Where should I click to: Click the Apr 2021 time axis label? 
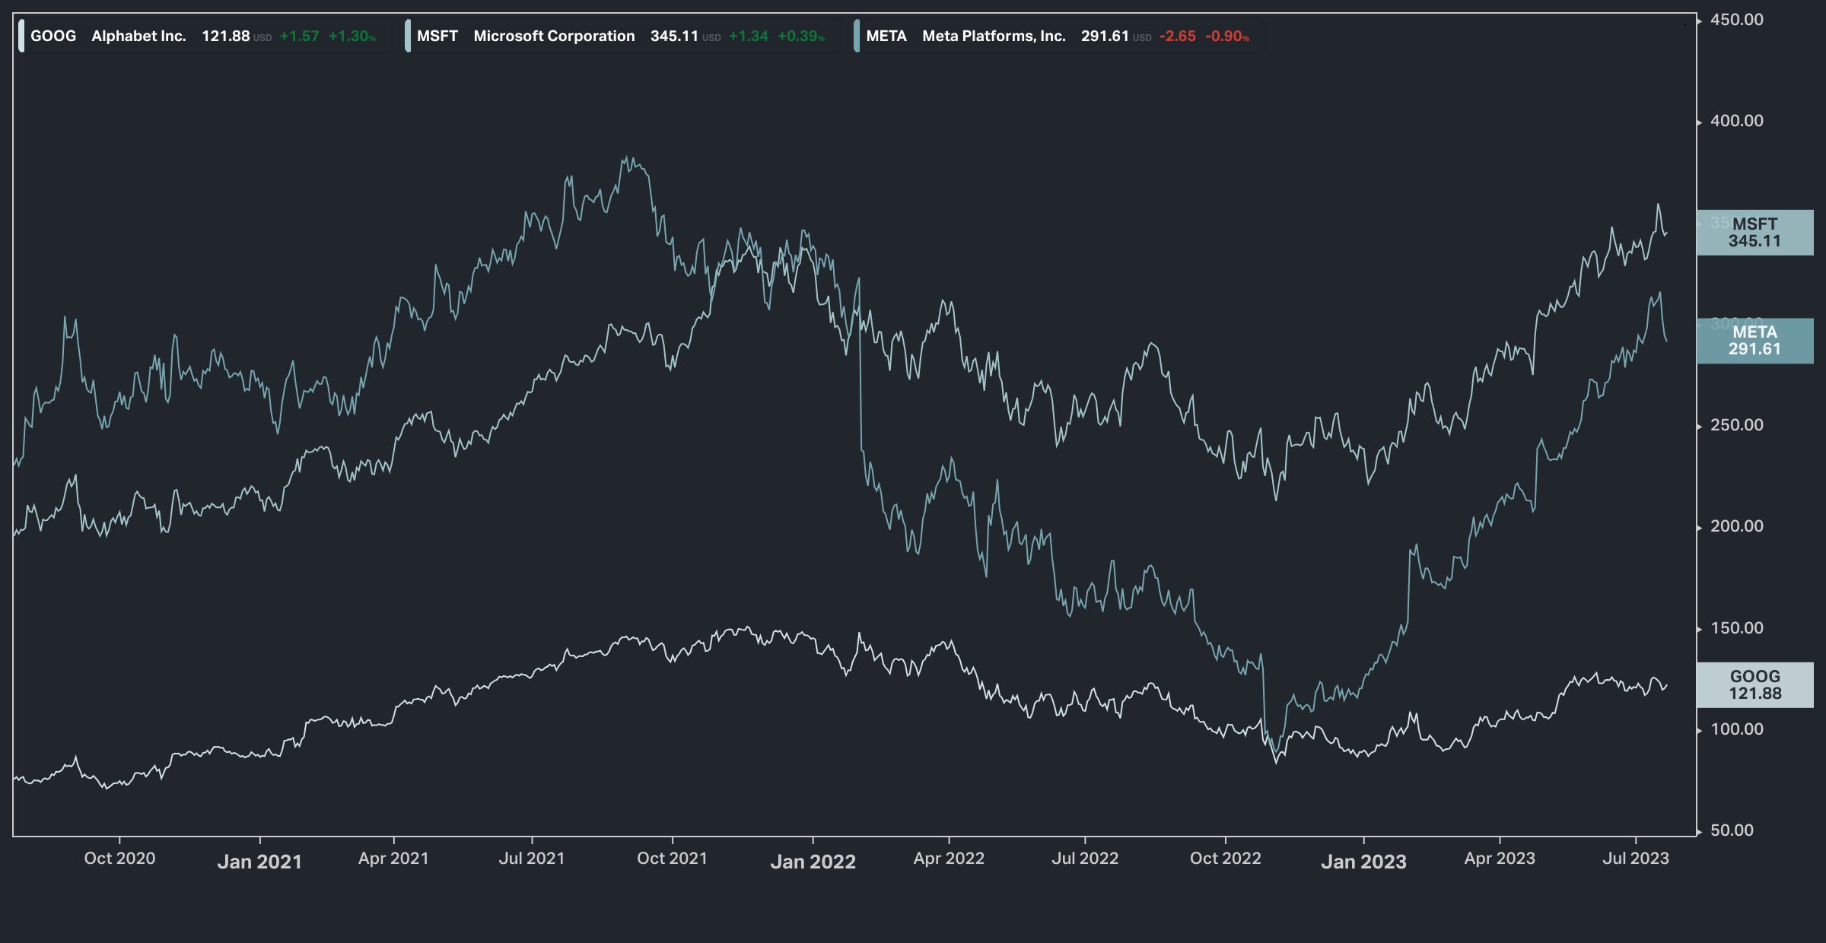(393, 859)
